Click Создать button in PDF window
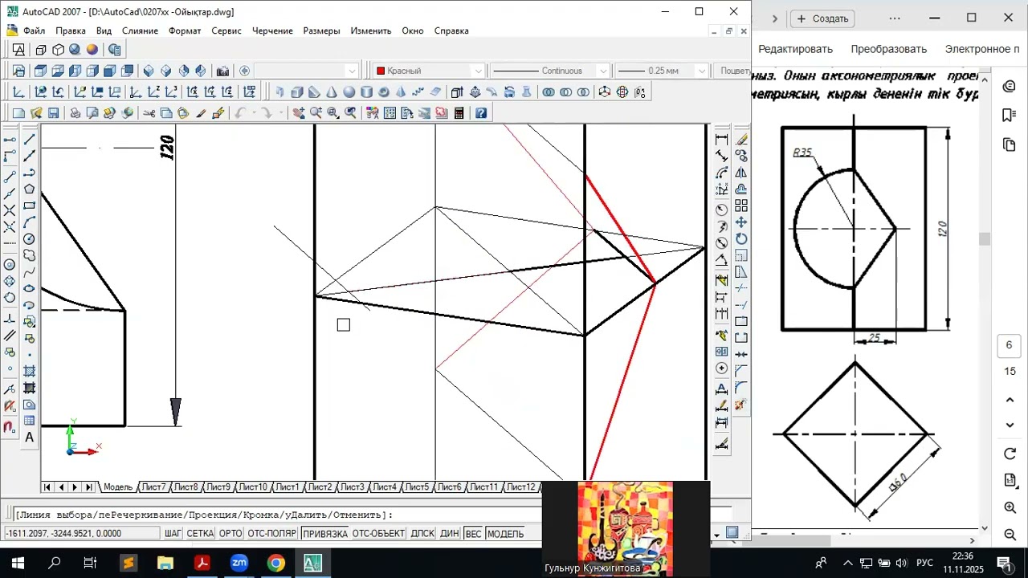The width and height of the screenshot is (1028, 578). [x=822, y=18]
